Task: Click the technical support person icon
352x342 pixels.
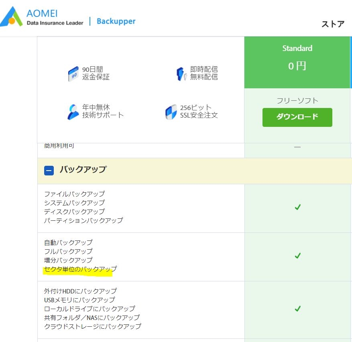Action: pyautogui.click(x=73, y=112)
